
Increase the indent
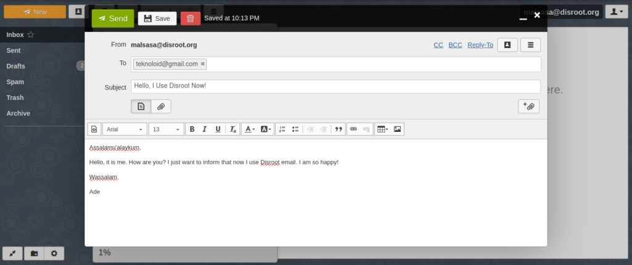323,129
